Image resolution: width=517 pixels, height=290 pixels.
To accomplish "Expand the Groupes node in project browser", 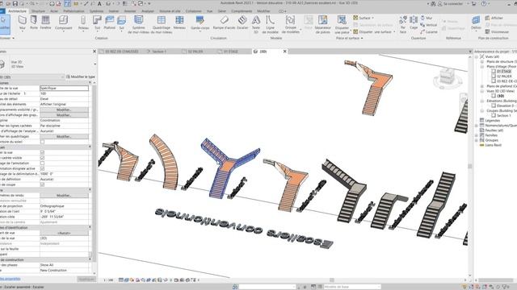I will (477, 140).
